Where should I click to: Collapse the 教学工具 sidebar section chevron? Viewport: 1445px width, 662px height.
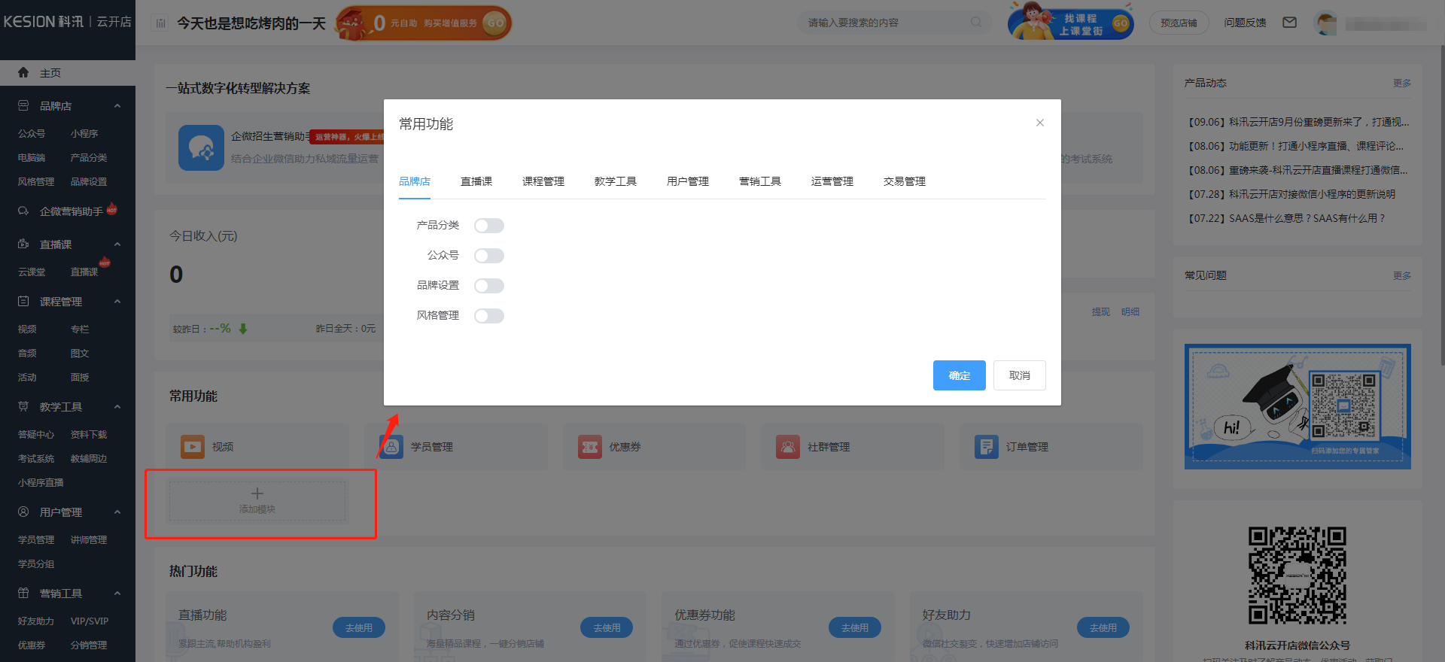[117, 407]
